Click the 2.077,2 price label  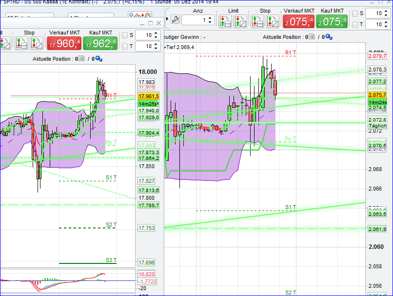(x=377, y=82)
